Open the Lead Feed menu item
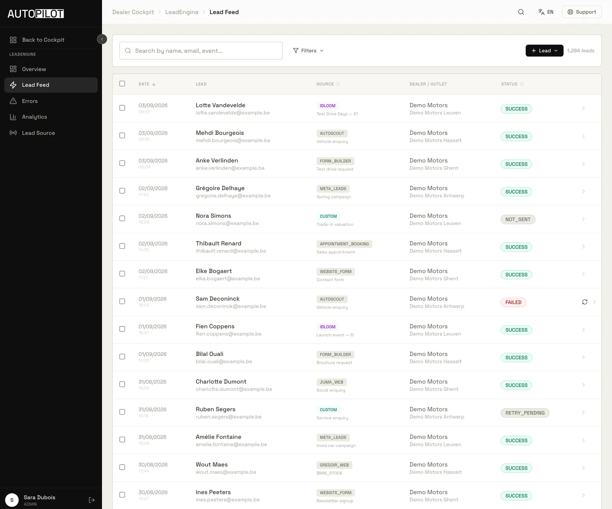Image resolution: width=612 pixels, height=509 pixels. click(51, 85)
